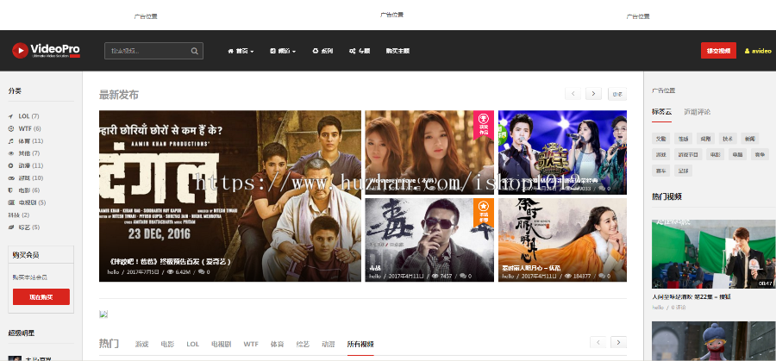Open the 首页 dropdown menu

pos(241,51)
